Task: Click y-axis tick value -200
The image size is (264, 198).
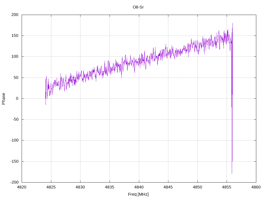Action: [x=14, y=182]
